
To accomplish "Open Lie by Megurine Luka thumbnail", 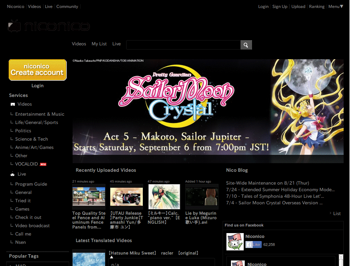I will coord(202,196).
